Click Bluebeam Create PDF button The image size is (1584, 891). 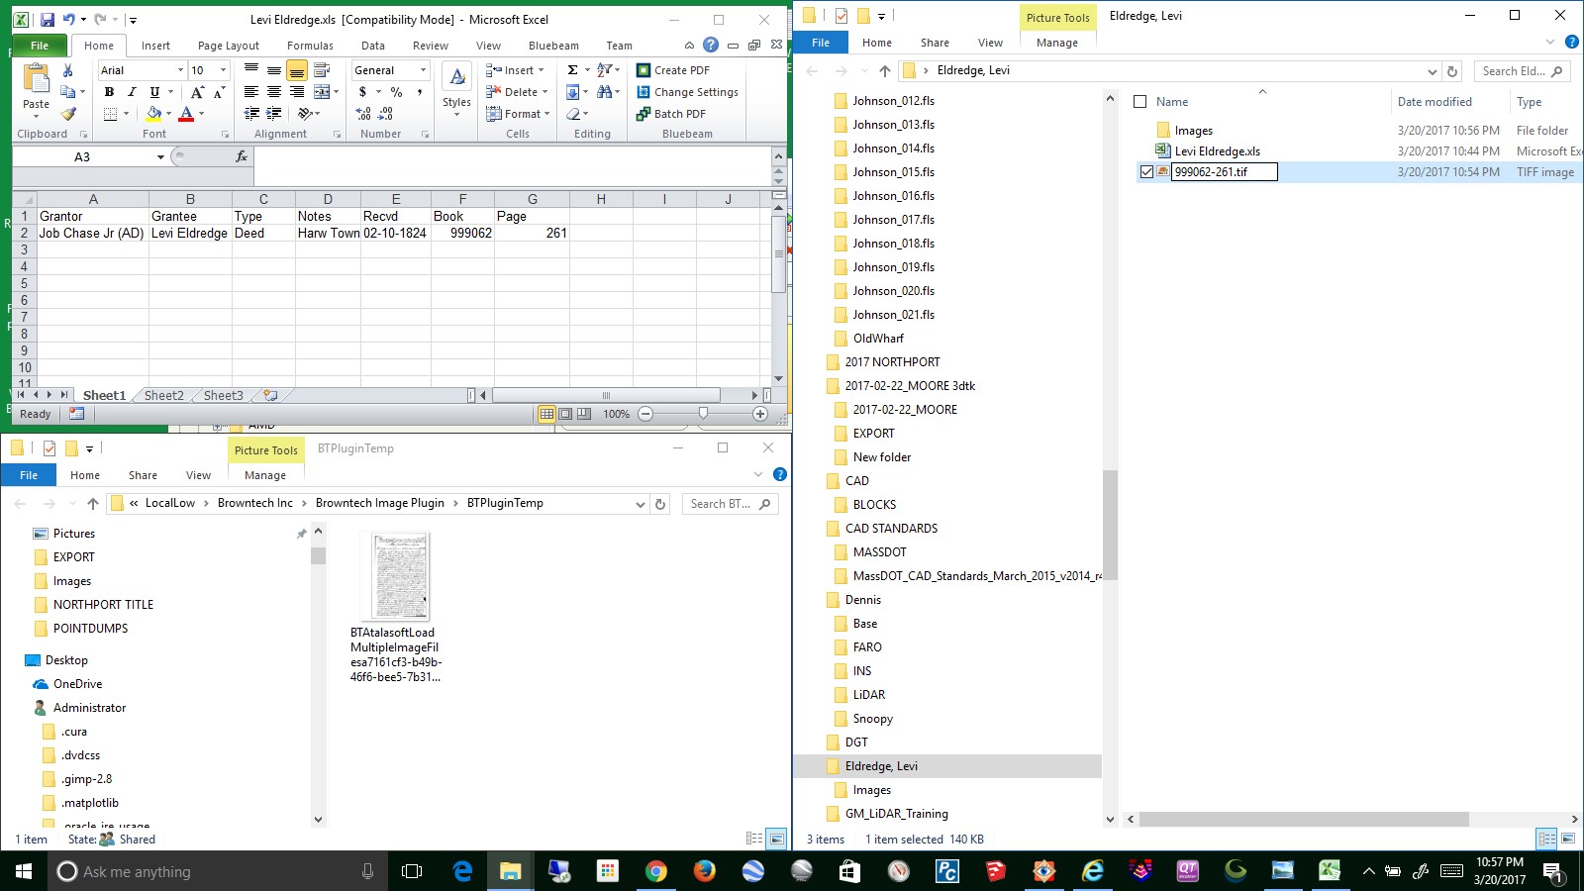tap(673, 70)
